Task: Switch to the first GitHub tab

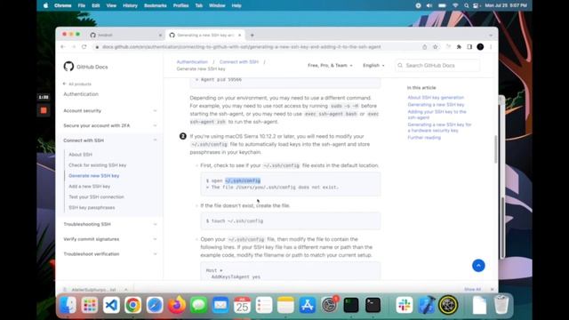Action: tap(125, 36)
